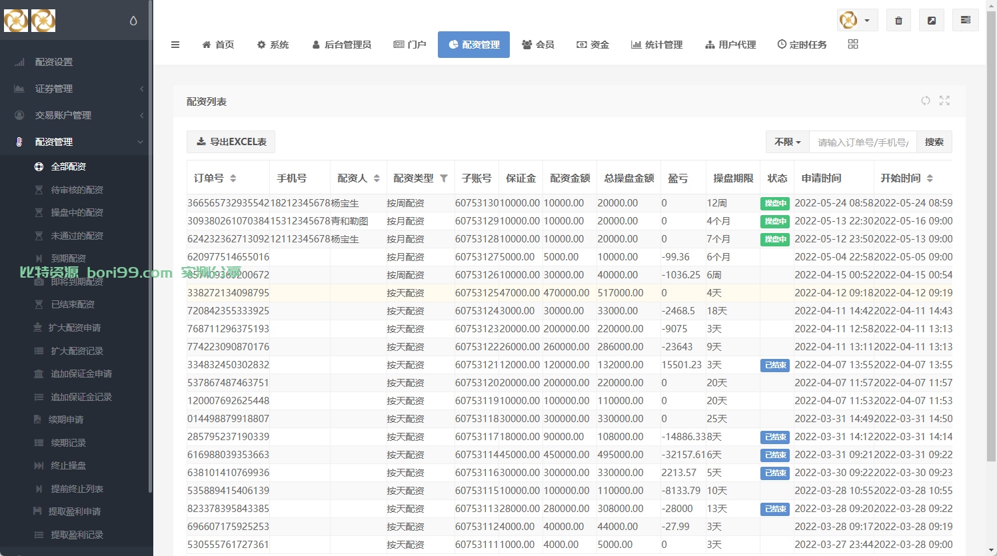This screenshot has width=997, height=556.
Task: Open the 不限 filter dropdown
Action: click(x=787, y=142)
